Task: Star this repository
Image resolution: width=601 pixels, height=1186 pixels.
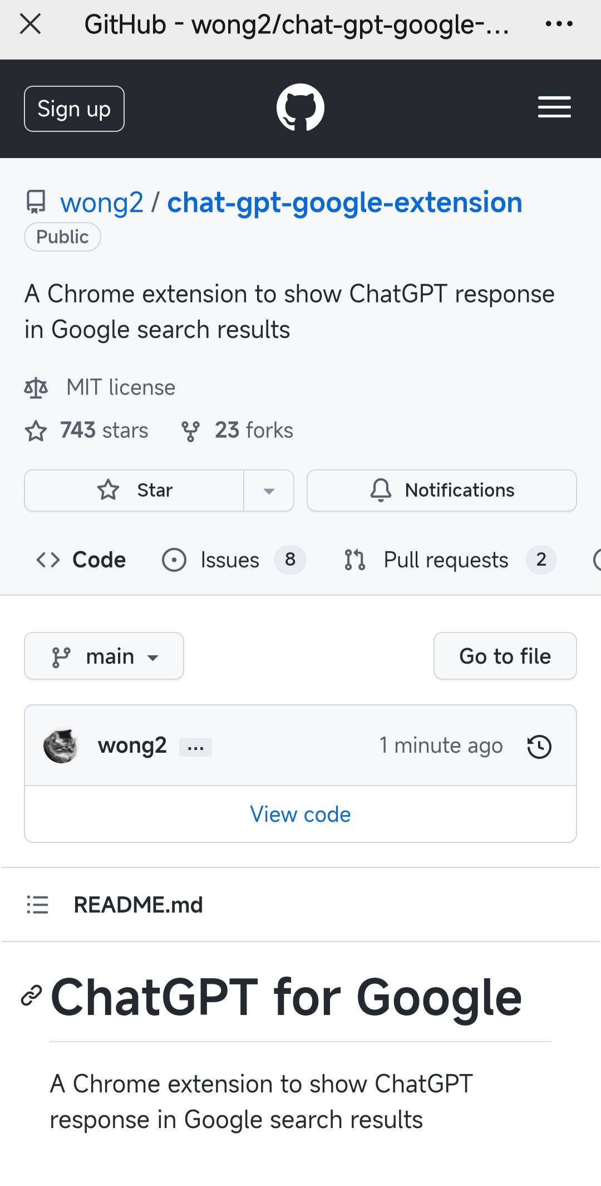Action: (135, 491)
